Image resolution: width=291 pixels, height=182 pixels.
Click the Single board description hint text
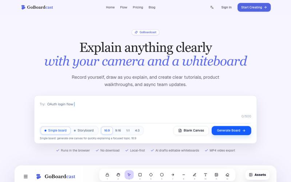coord(88,138)
